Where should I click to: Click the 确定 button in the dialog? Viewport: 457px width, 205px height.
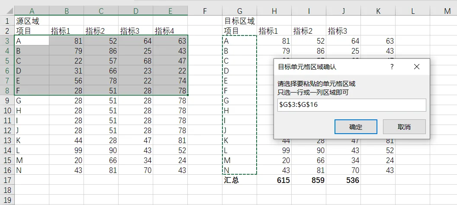coord(356,127)
